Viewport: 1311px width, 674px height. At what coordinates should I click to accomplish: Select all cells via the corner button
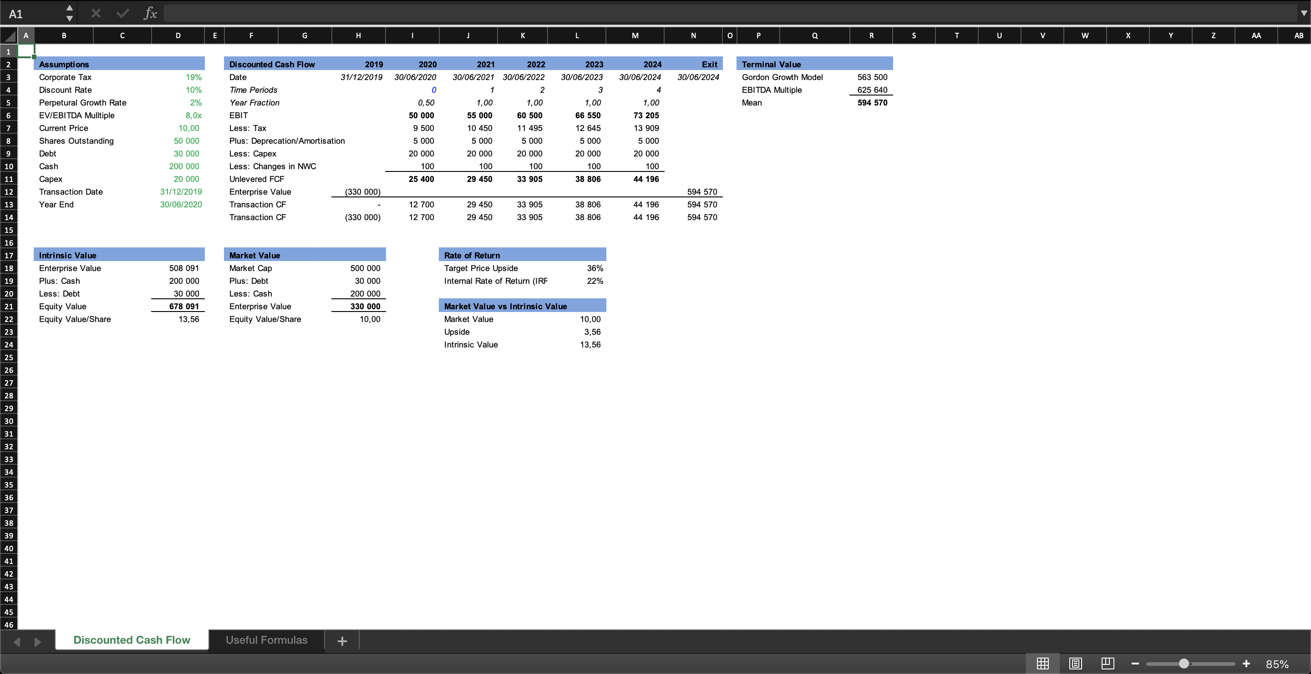pyautogui.click(x=9, y=35)
